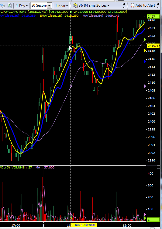162x229 pixels.
Task: Click the green triangle marker near 2421
Action: [145, 40]
